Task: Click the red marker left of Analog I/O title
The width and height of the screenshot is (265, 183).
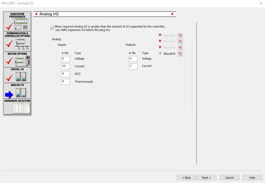Action: (36, 14)
